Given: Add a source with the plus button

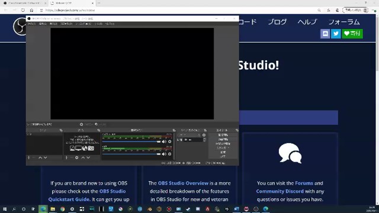Looking at the screenshot, I should tap(67, 158).
